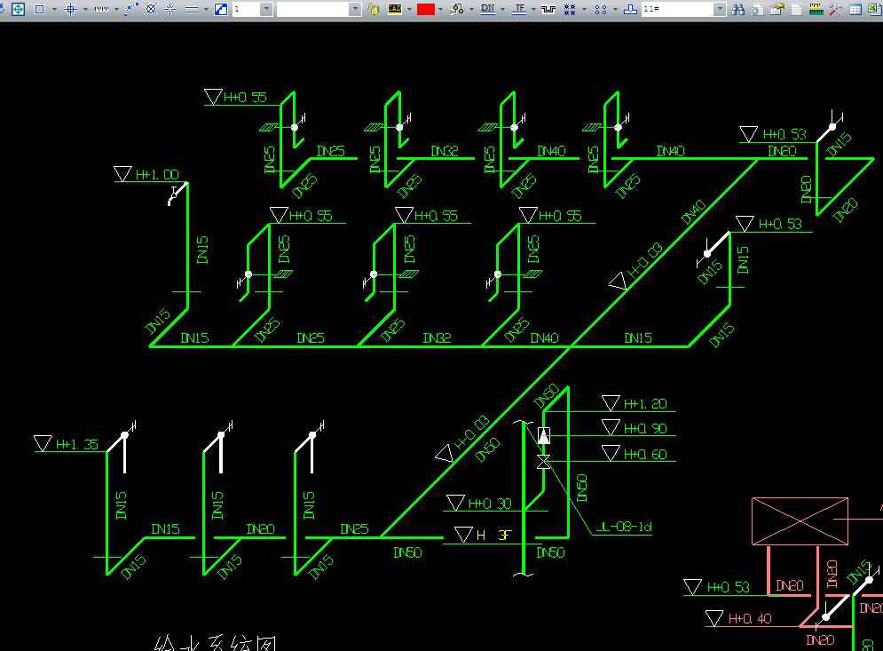Expand arrow beside DN label icon
Viewport: 883px width, 651px height.
502,10
